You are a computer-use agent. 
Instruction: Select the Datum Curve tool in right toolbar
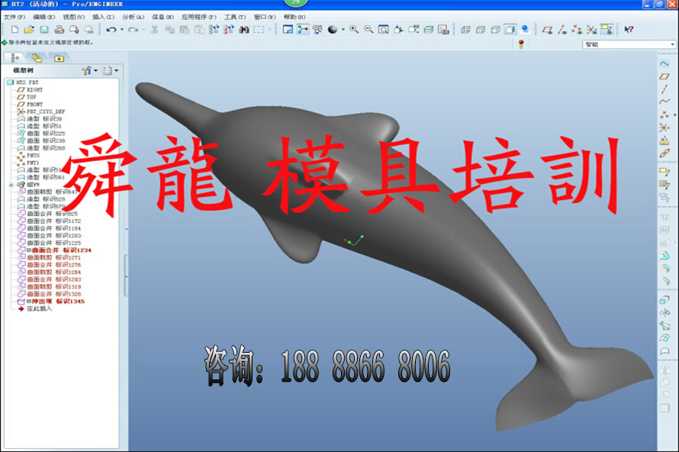click(665, 102)
